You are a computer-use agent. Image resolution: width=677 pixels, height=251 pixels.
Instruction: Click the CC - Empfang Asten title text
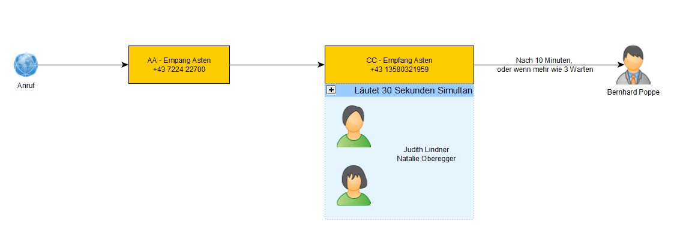[399, 61]
